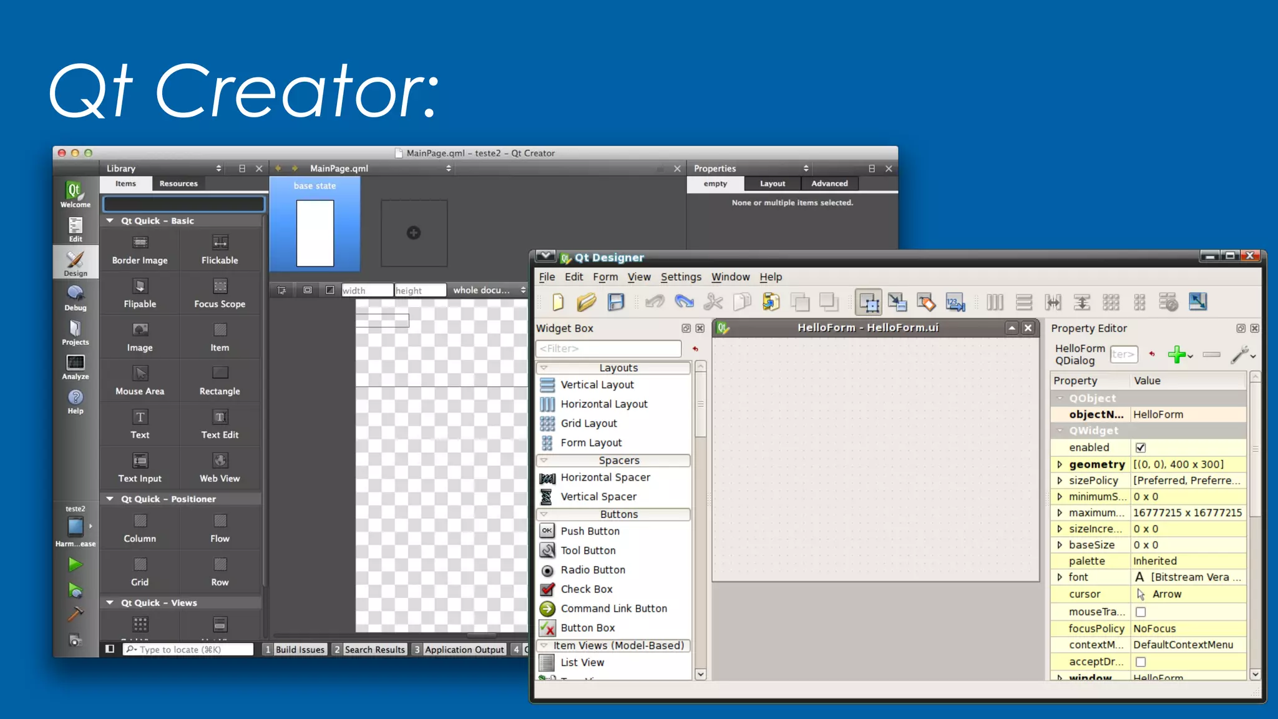1278x719 pixels.
Task: Collapse Qt Quick - Basic library section
Action: pos(110,221)
